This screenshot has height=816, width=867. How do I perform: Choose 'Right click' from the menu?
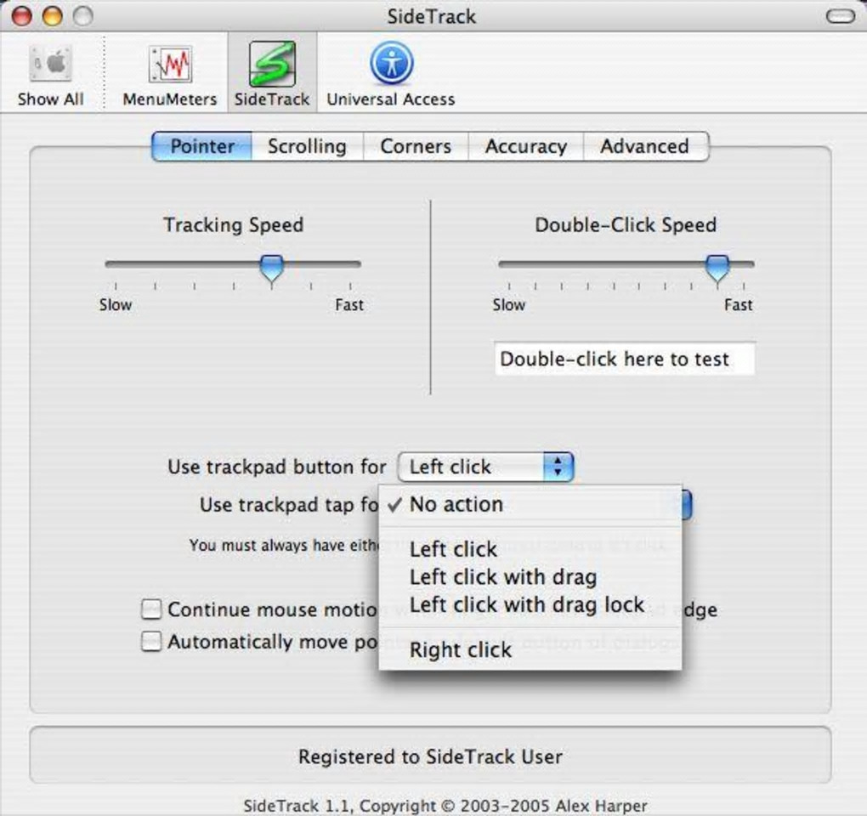click(x=530, y=649)
